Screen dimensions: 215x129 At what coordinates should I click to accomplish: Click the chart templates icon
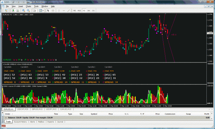40,11
